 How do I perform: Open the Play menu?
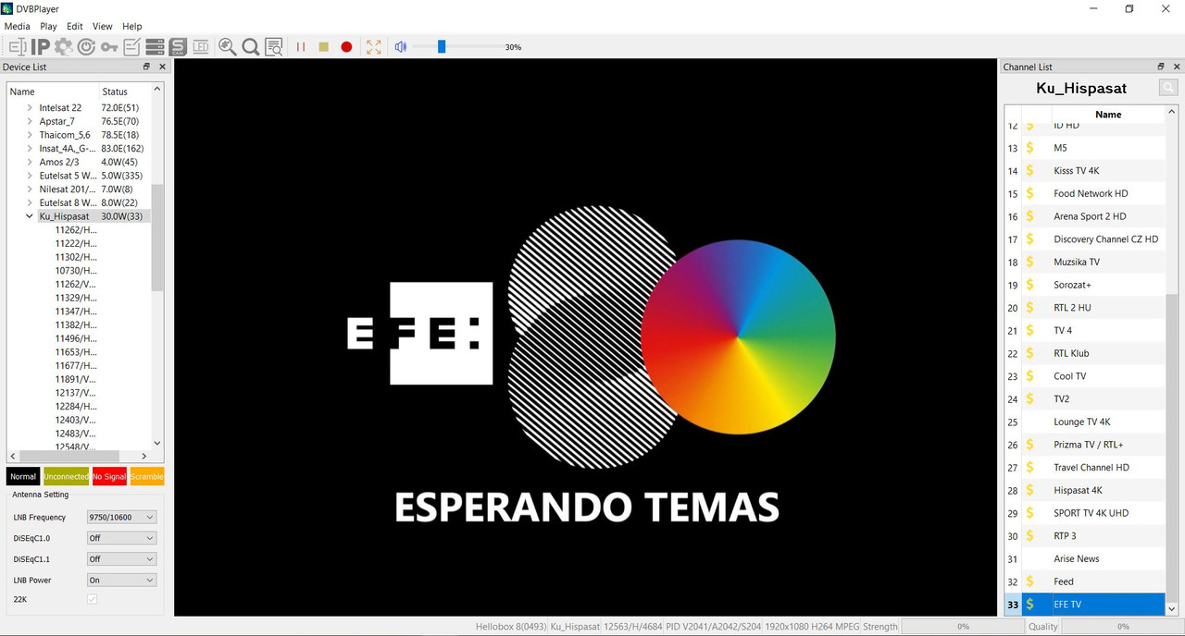[x=48, y=26]
